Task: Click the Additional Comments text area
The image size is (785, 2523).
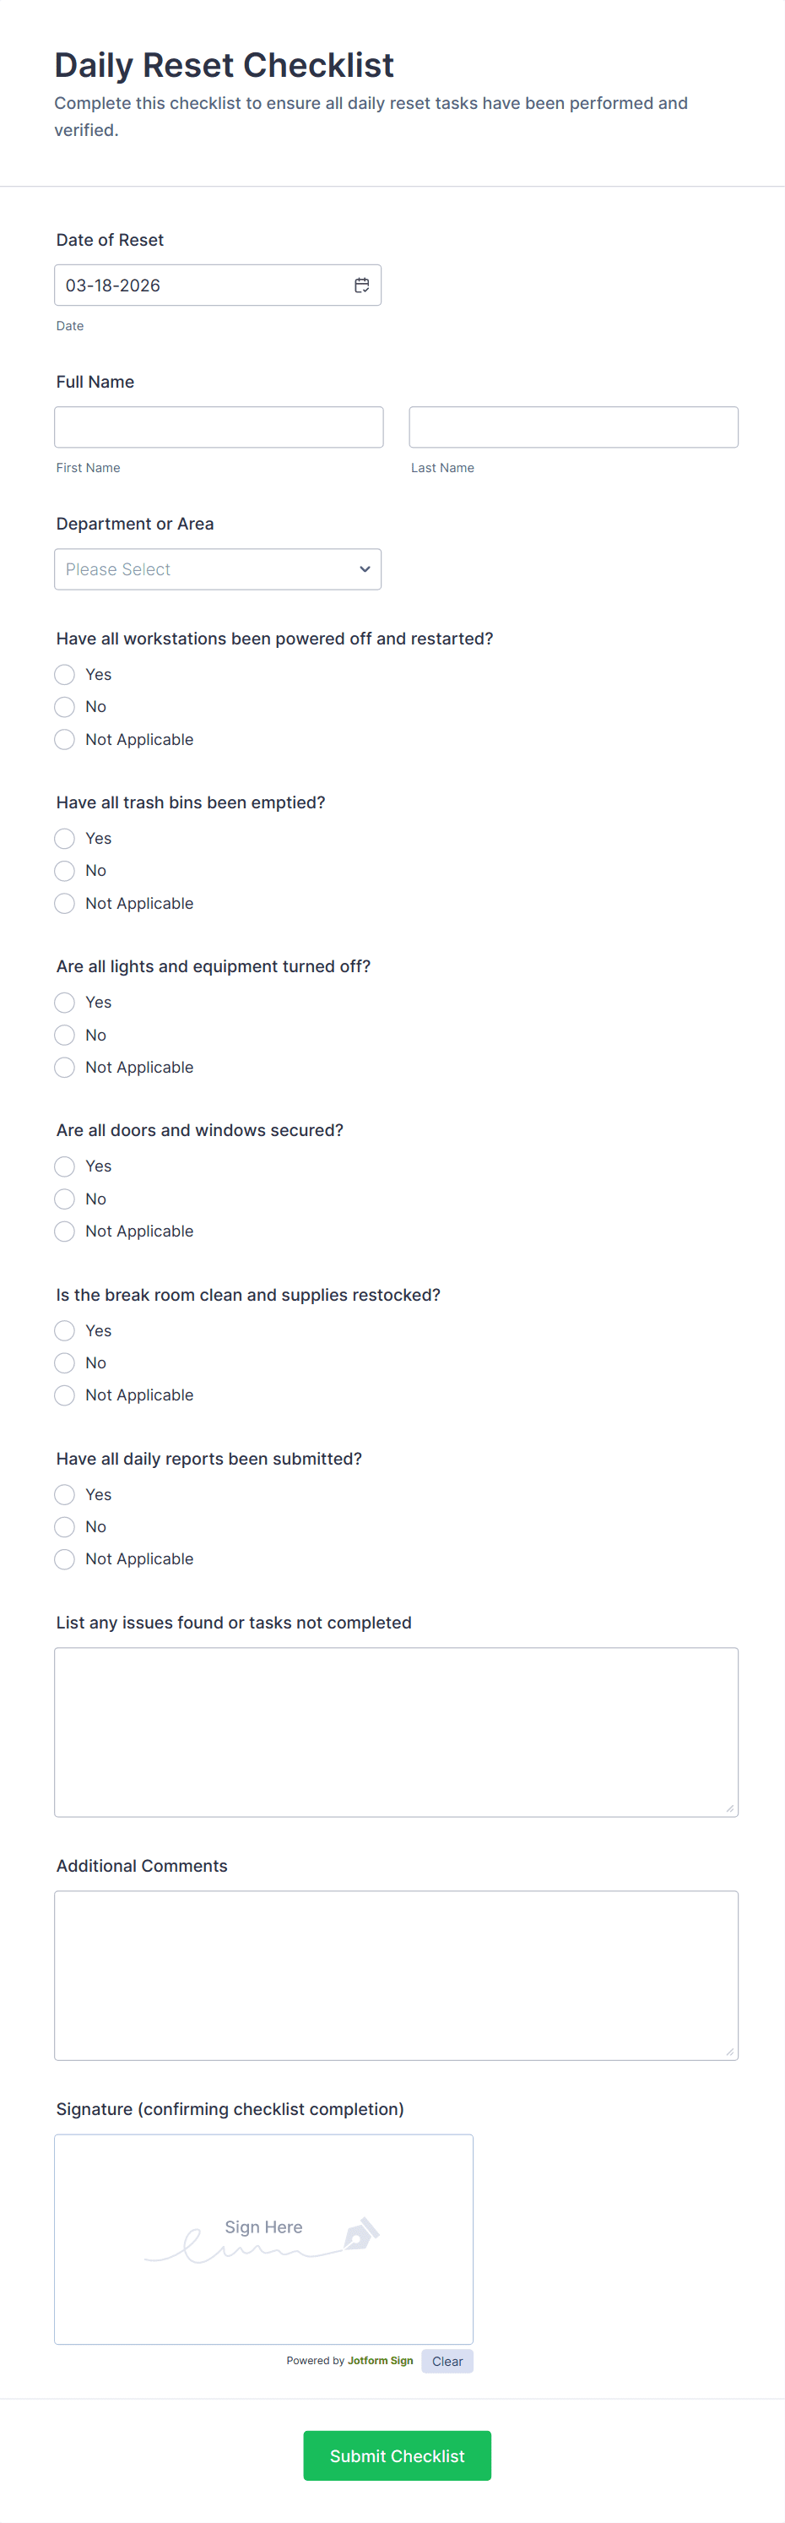Action: pos(395,1975)
